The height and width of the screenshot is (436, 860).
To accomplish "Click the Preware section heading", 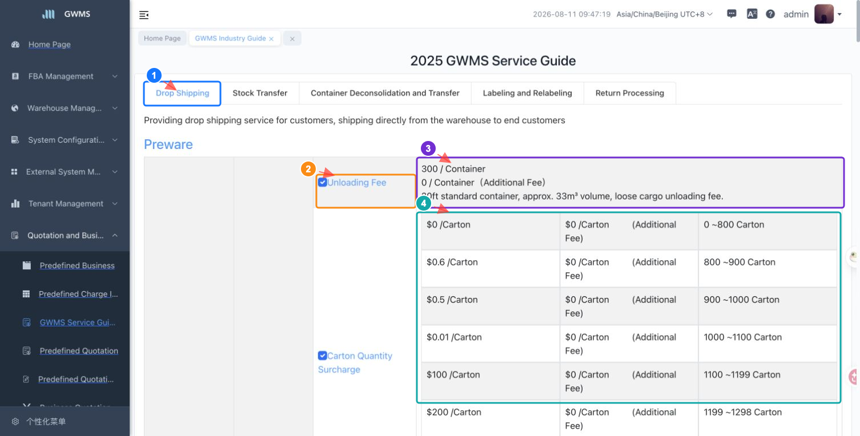I will point(168,144).
